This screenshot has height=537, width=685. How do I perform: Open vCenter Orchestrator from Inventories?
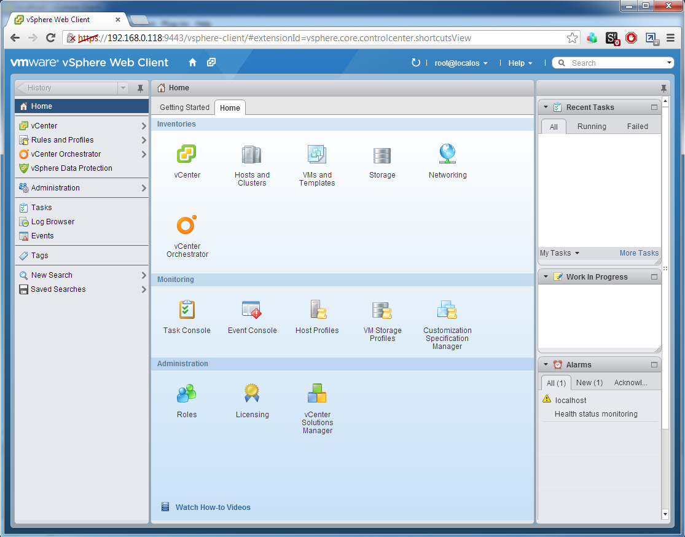(x=187, y=225)
